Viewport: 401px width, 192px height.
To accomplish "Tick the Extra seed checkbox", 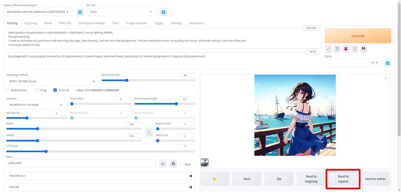I will [182, 164].
